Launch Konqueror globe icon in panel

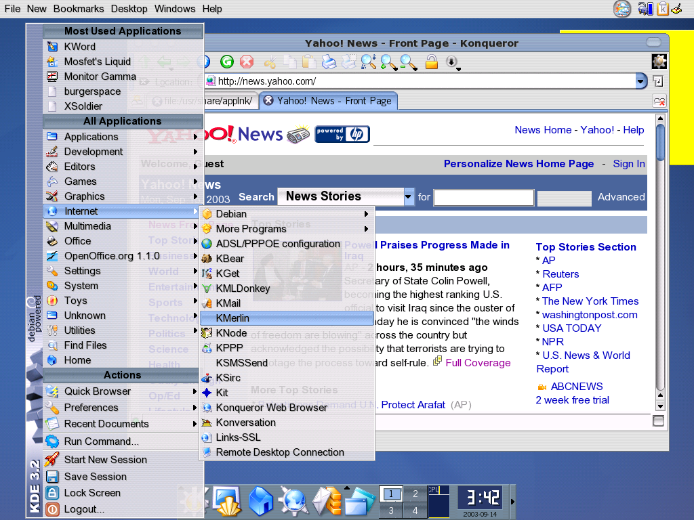[x=293, y=501]
